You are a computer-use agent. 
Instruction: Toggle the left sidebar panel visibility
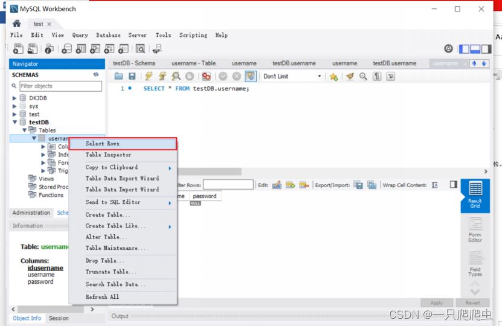[464, 49]
